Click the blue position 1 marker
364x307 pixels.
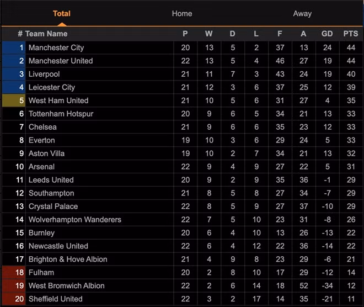point(13,47)
